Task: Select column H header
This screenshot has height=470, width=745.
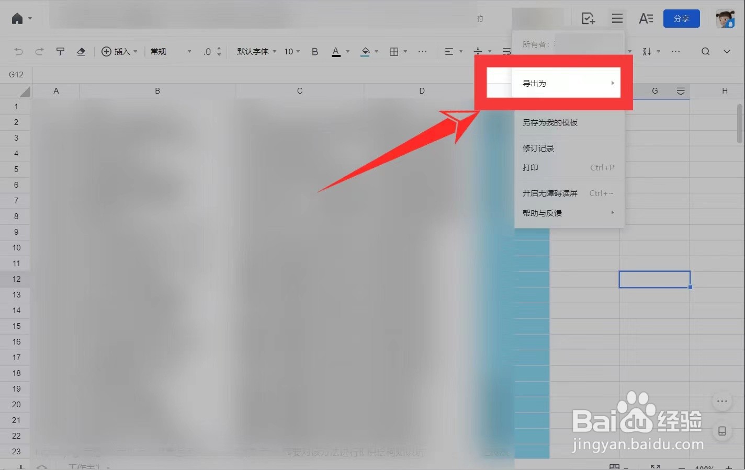Action: pos(725,91)
